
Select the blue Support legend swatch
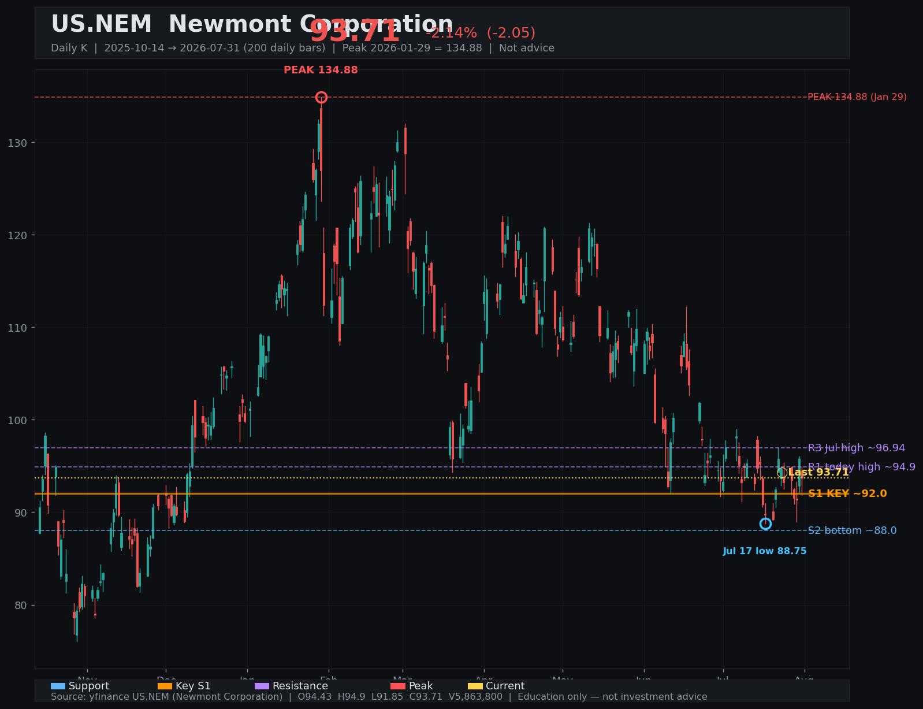[58, 686]
